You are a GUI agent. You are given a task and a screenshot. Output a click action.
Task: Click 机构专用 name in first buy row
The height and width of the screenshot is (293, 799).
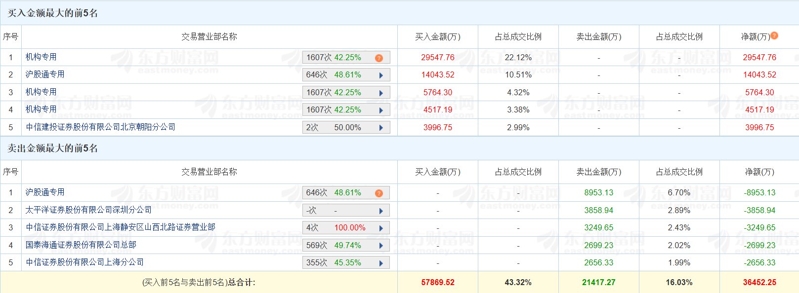41,57
